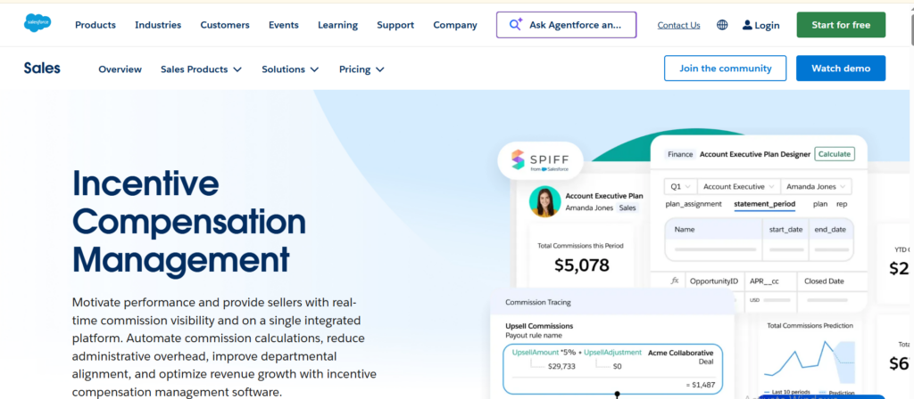Select the plan tab in designer
Image resolution: width=914 pixels, height=399 pixels.
click(x=820, y=204)
